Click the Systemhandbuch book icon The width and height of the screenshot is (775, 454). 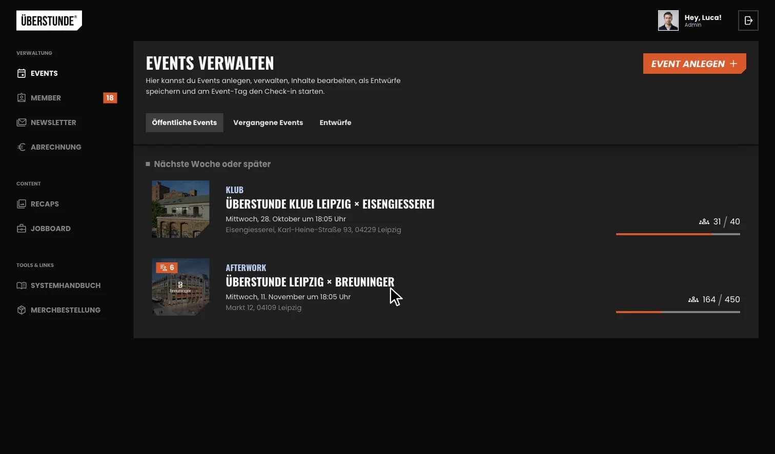pos(22,285)
